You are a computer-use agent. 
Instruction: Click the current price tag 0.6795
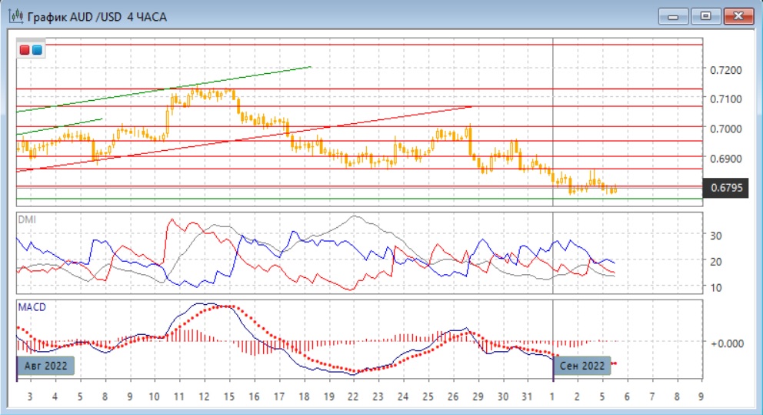point(726,187)
